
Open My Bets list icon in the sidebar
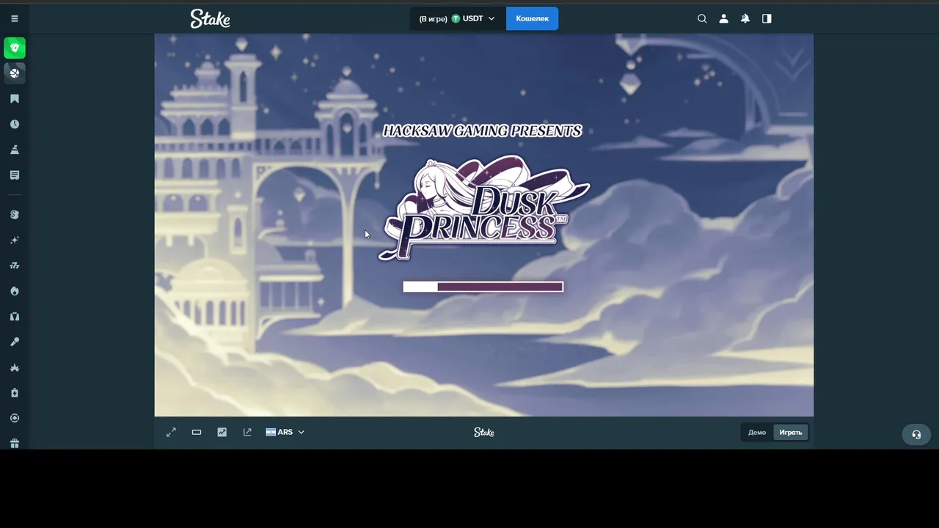click(x=15, y=175)
